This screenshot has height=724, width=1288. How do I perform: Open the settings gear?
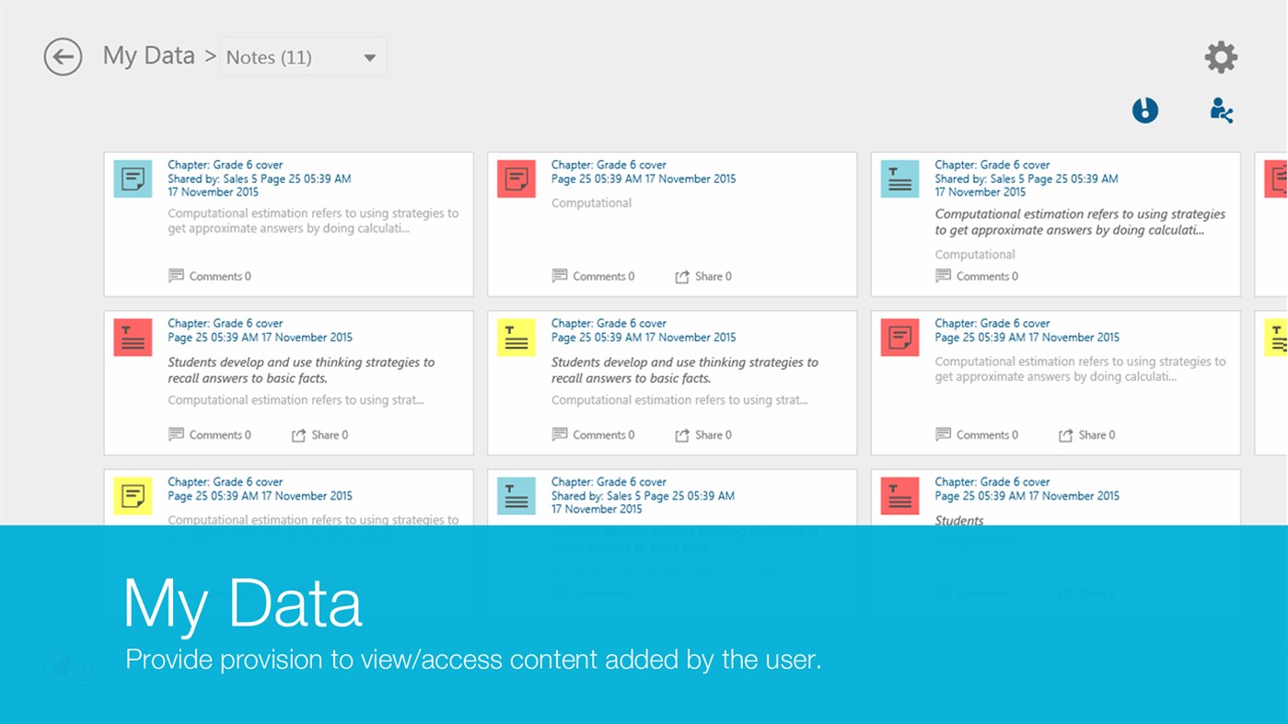click(x=1221, y=57)
